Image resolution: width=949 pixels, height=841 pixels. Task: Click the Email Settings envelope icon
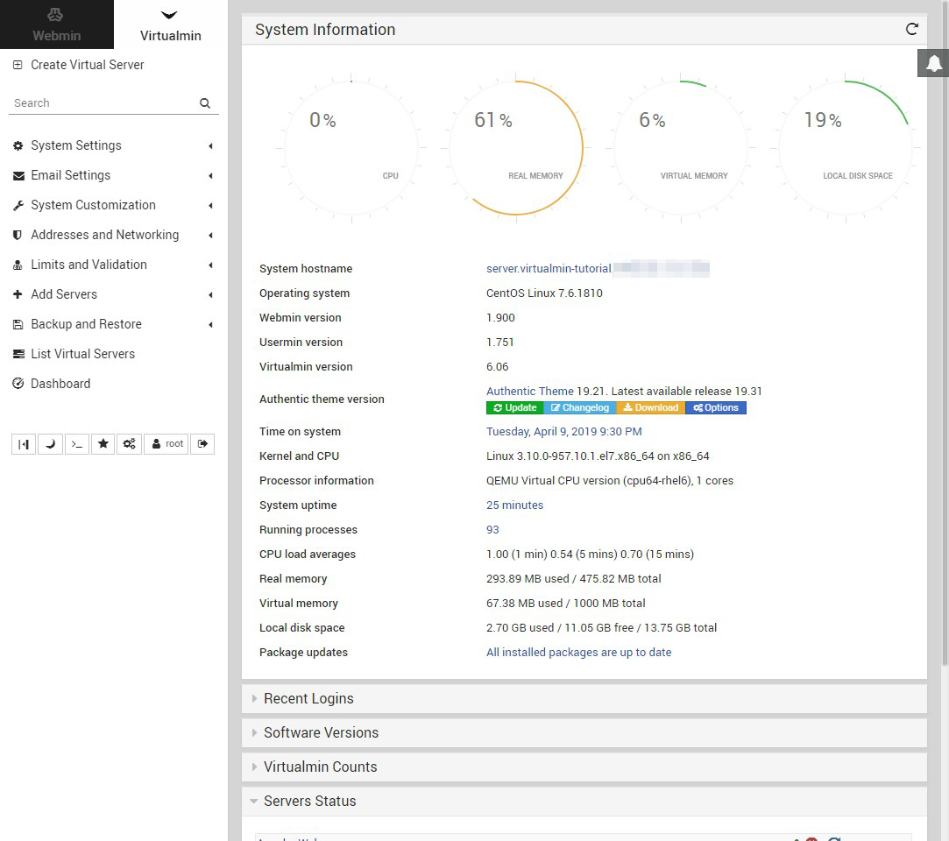(18, 175)
